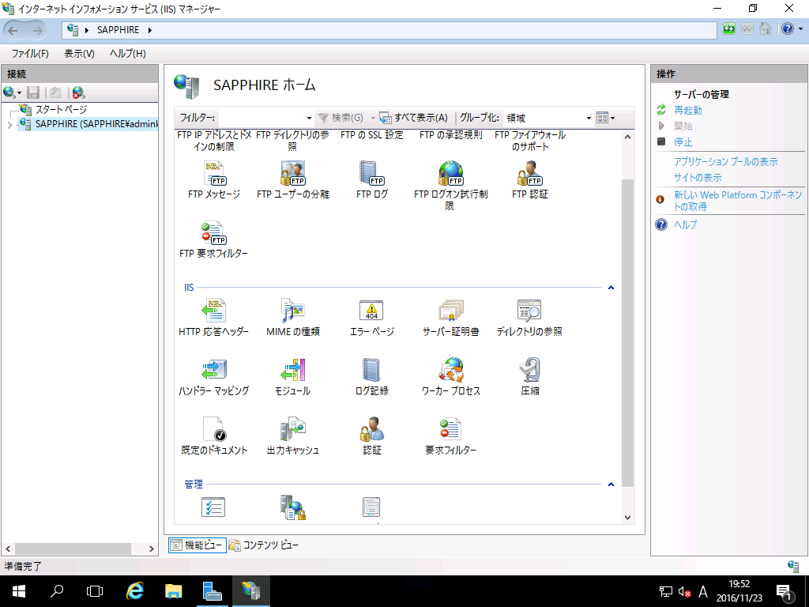Click 再起動 to restart the server

click(688, 111)
